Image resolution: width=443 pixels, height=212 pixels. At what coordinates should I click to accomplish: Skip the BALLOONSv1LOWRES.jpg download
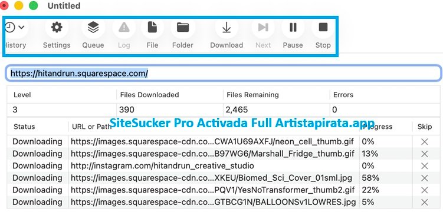click(x=424, y=202)
